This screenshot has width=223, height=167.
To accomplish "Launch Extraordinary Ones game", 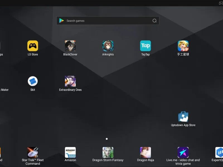I will [70, 81].
